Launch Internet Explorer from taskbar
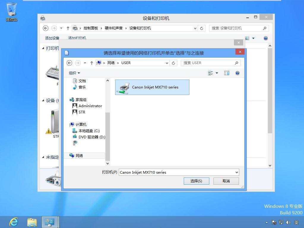The height and width of the screenshot is (228, 304). (x=14, y=222)
